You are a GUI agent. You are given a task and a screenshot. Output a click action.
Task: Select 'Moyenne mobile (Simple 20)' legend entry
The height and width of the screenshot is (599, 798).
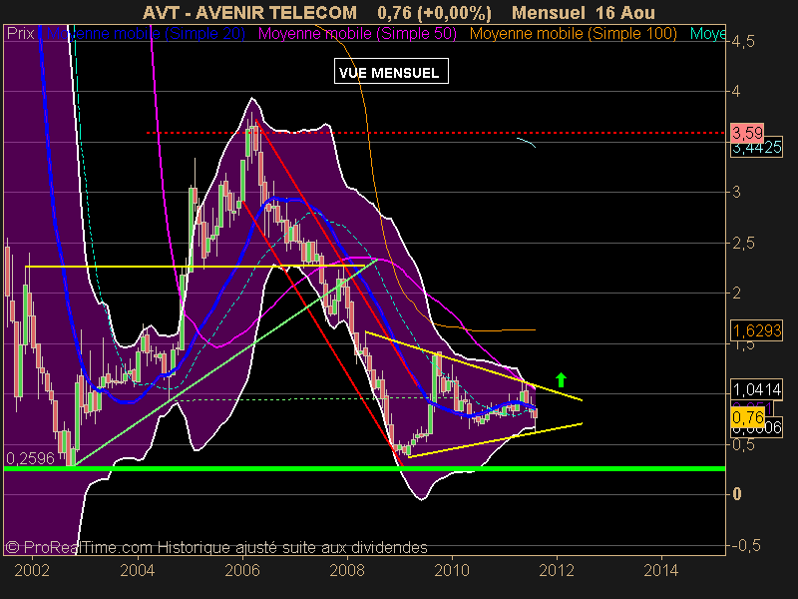146,34
